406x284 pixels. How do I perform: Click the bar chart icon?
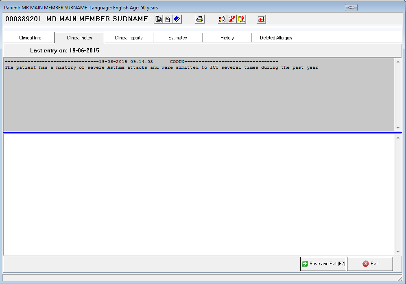click(x=261, y=19)
